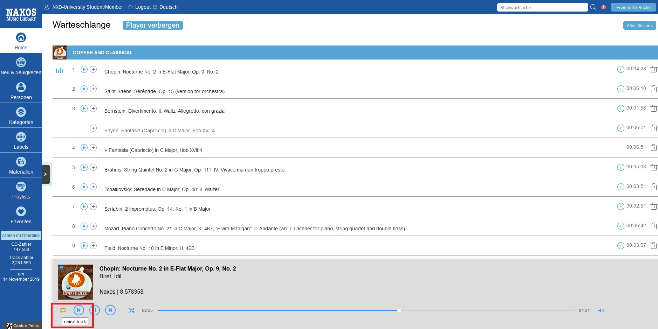Screen dimensions: 658x329
Task: Expand the collapsed side panel arrow
Action: pos(46,174)
